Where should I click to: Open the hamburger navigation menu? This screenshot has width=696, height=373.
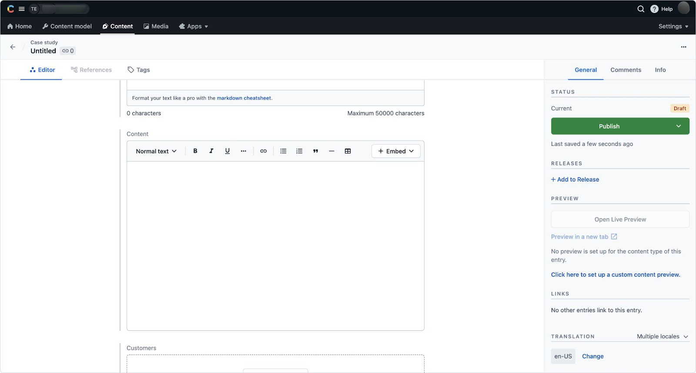[x=21, y=9]
